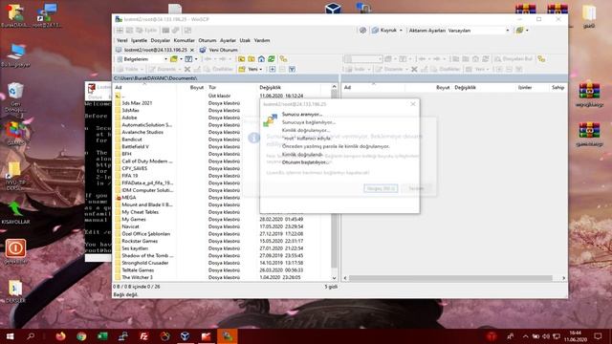Open the DERSLER desktop icon
Viewport: 612px width, 344px height.
(15, 291)
